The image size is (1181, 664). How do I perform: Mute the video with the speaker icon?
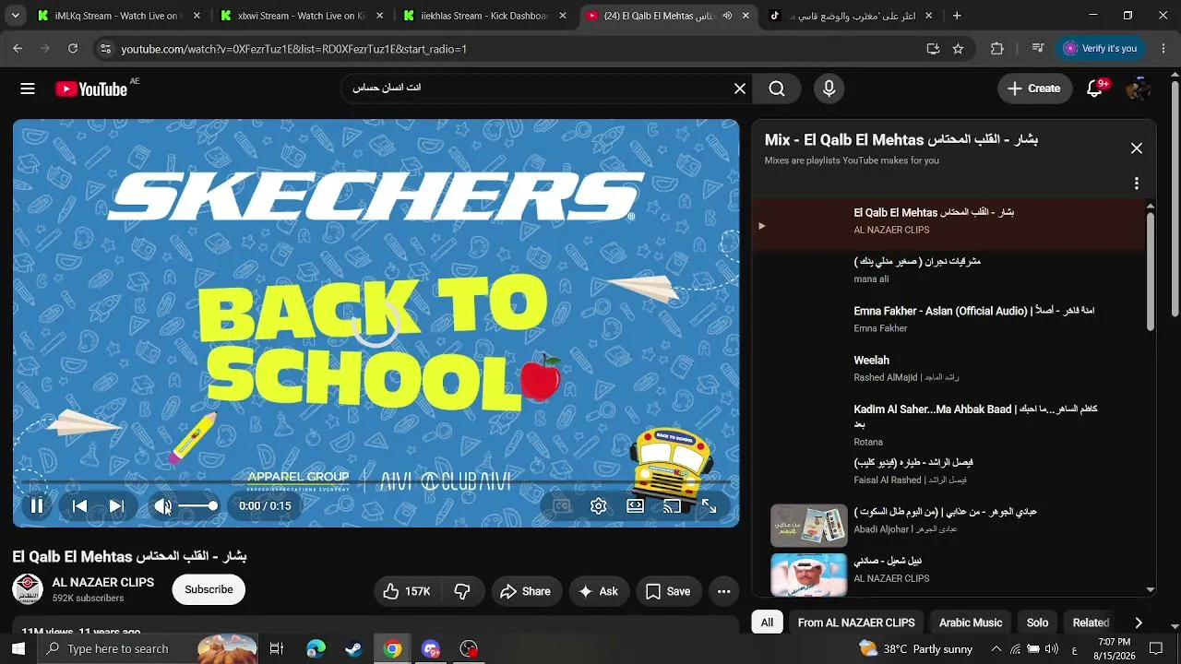[x=162, y=505]
